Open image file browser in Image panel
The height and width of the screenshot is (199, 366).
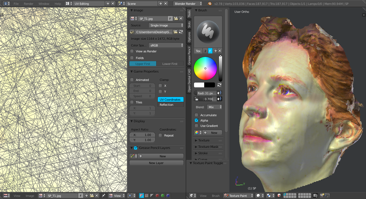(x=176, y=18)
